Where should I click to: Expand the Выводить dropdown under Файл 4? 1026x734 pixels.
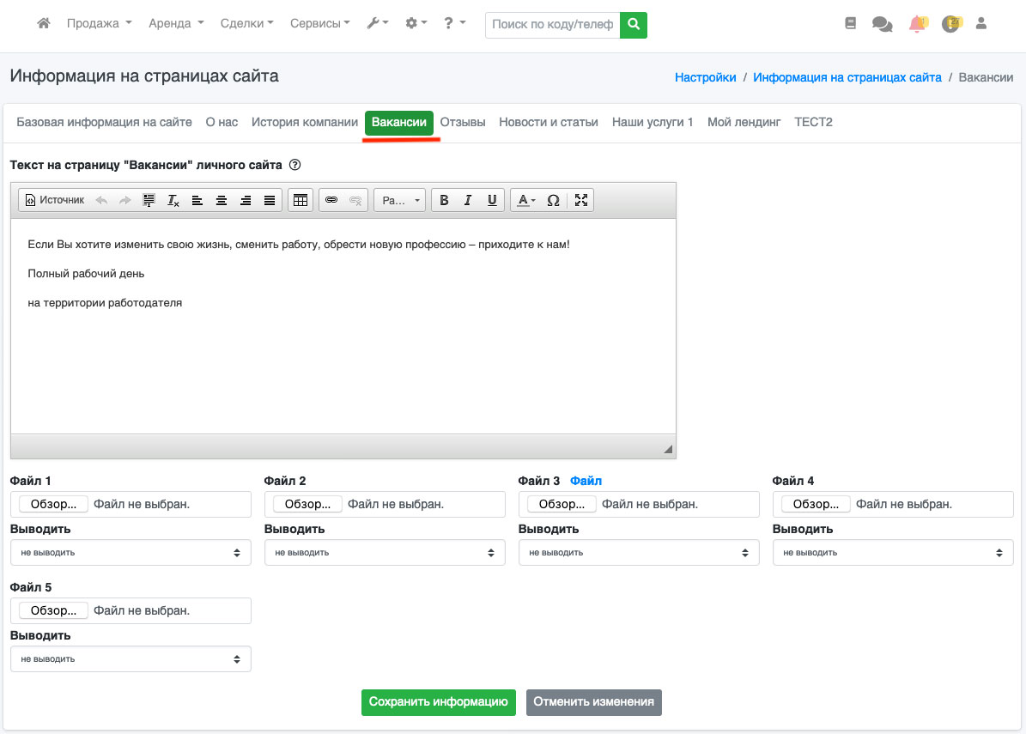coord(893,553)
